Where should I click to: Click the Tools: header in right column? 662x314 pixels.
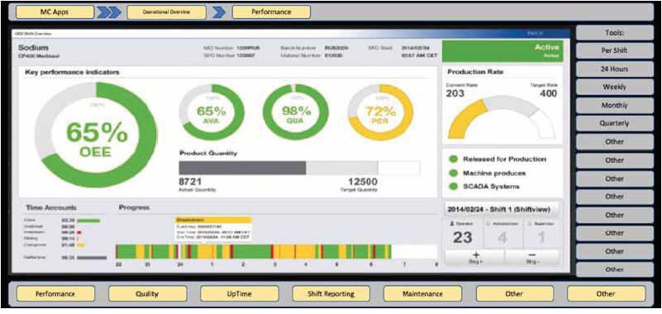tap(614, 32)
